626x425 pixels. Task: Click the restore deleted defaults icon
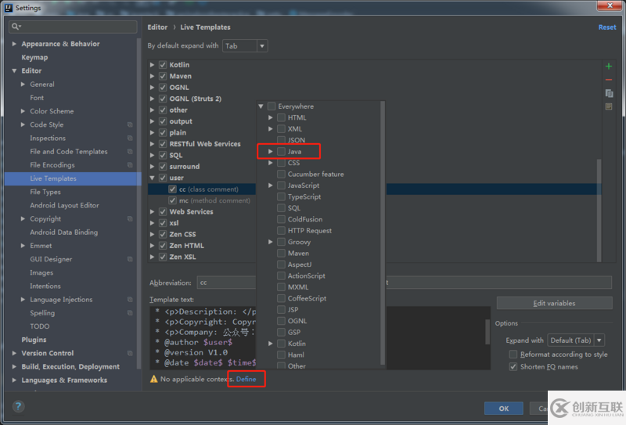pos(609,106)
